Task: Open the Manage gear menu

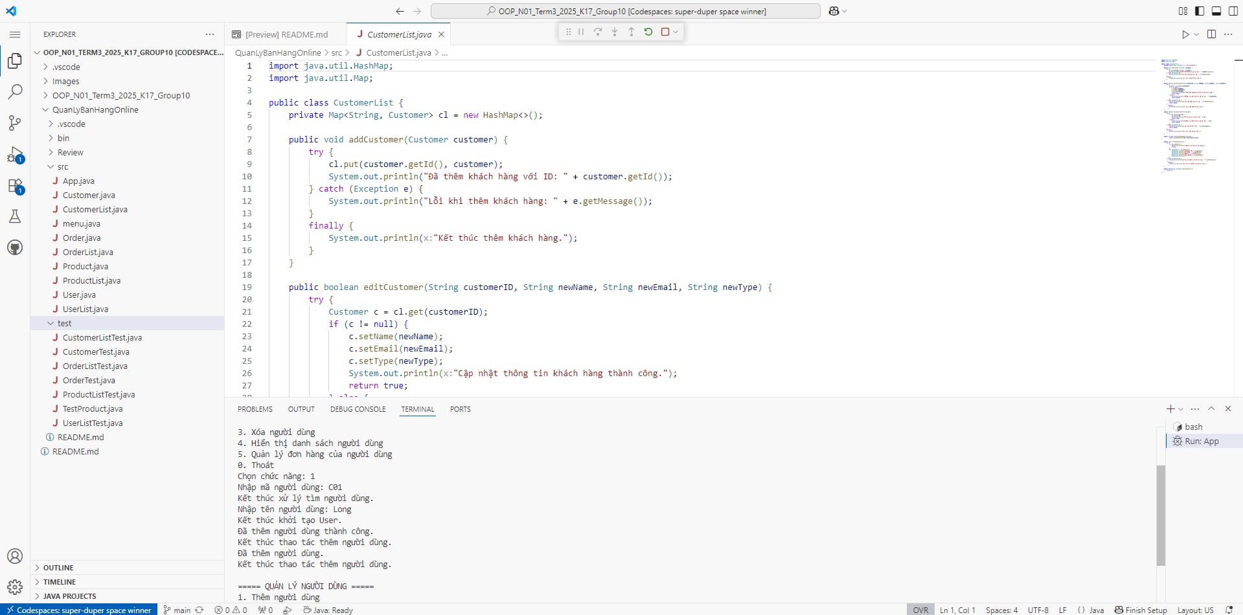Action: 15,587
